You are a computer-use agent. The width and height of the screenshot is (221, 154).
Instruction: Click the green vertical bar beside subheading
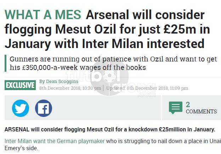6,63
